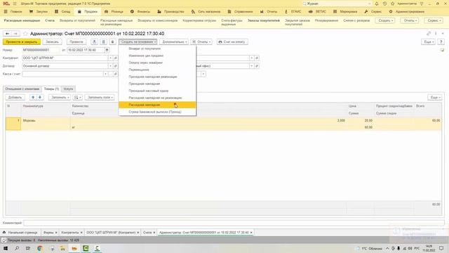Open the Склад section
Viewport: 449px width, 253px height.
click(62, 11)
